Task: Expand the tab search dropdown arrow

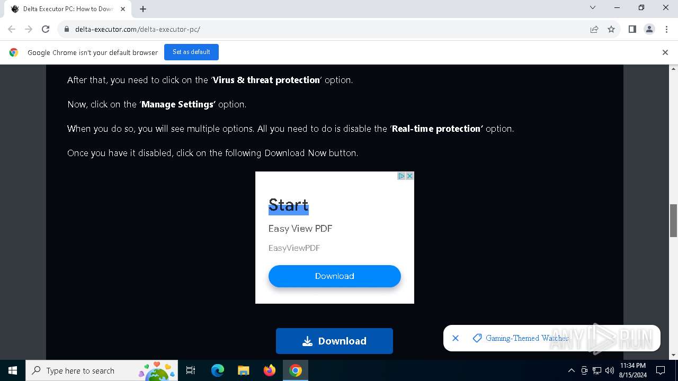Action: click(x=593, y=8)
